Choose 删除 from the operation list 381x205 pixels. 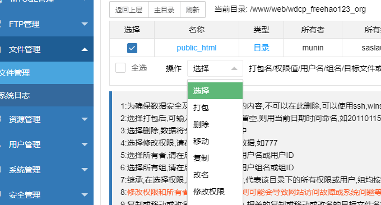(215, 124)
